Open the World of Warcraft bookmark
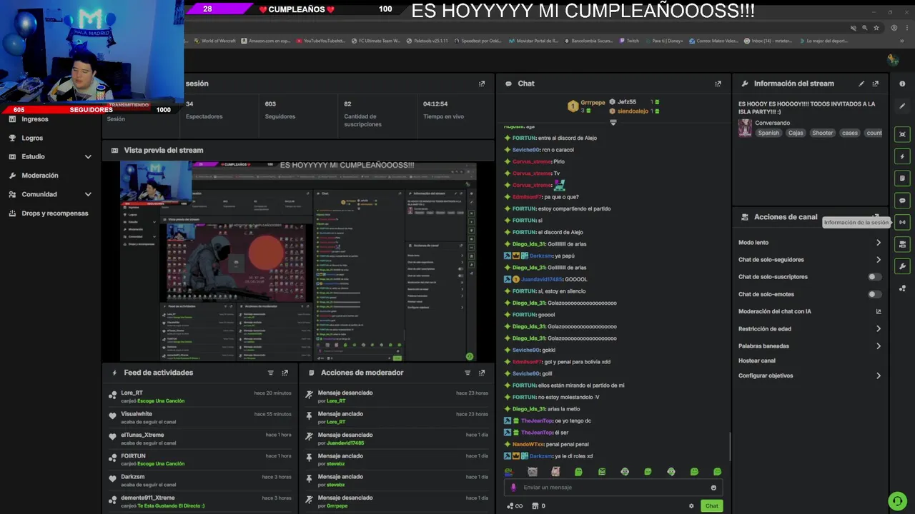915x514 pixels. tap(214, 41)
